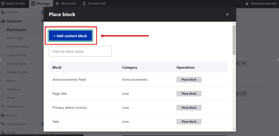
Task: Open Extend in the sidebar
Action: tap(11, 115)
